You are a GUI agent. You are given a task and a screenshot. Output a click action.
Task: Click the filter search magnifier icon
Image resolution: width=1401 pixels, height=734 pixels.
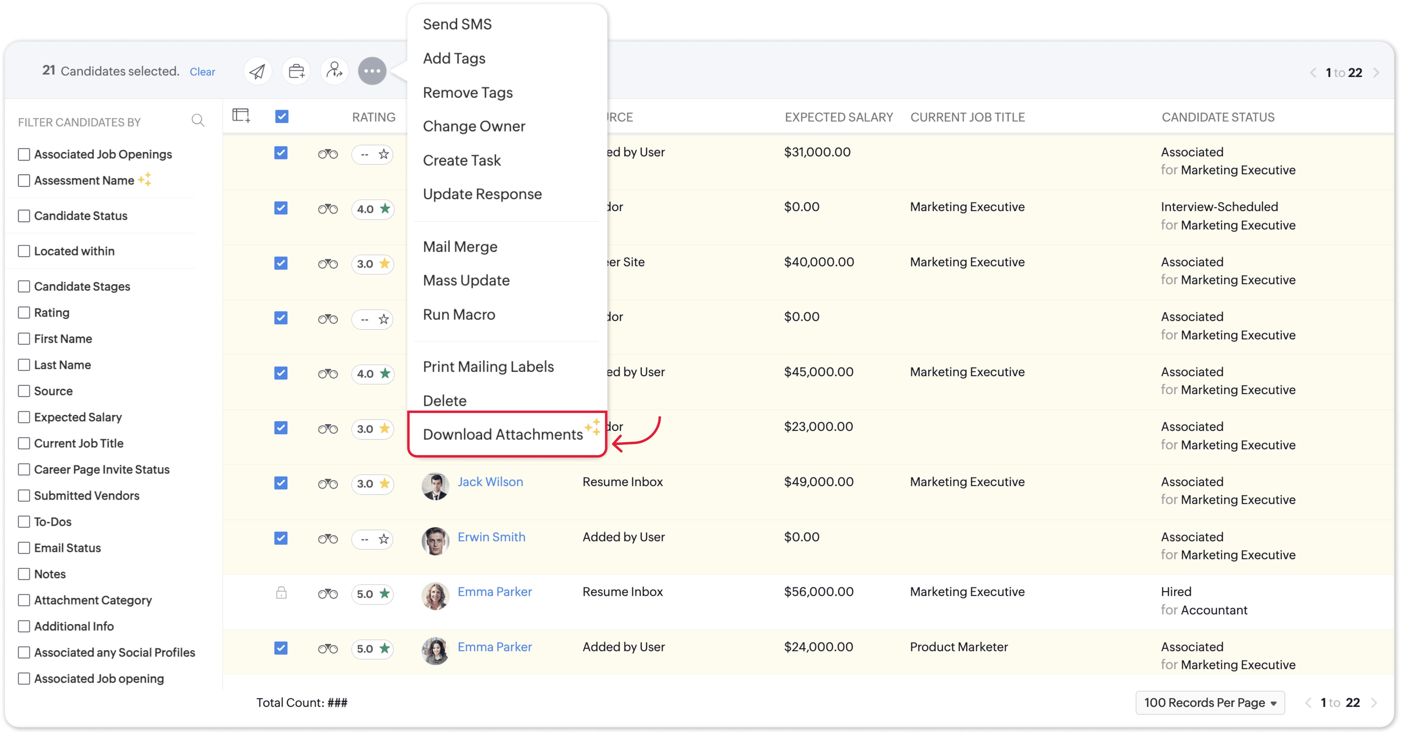click(x=198, y=121)
